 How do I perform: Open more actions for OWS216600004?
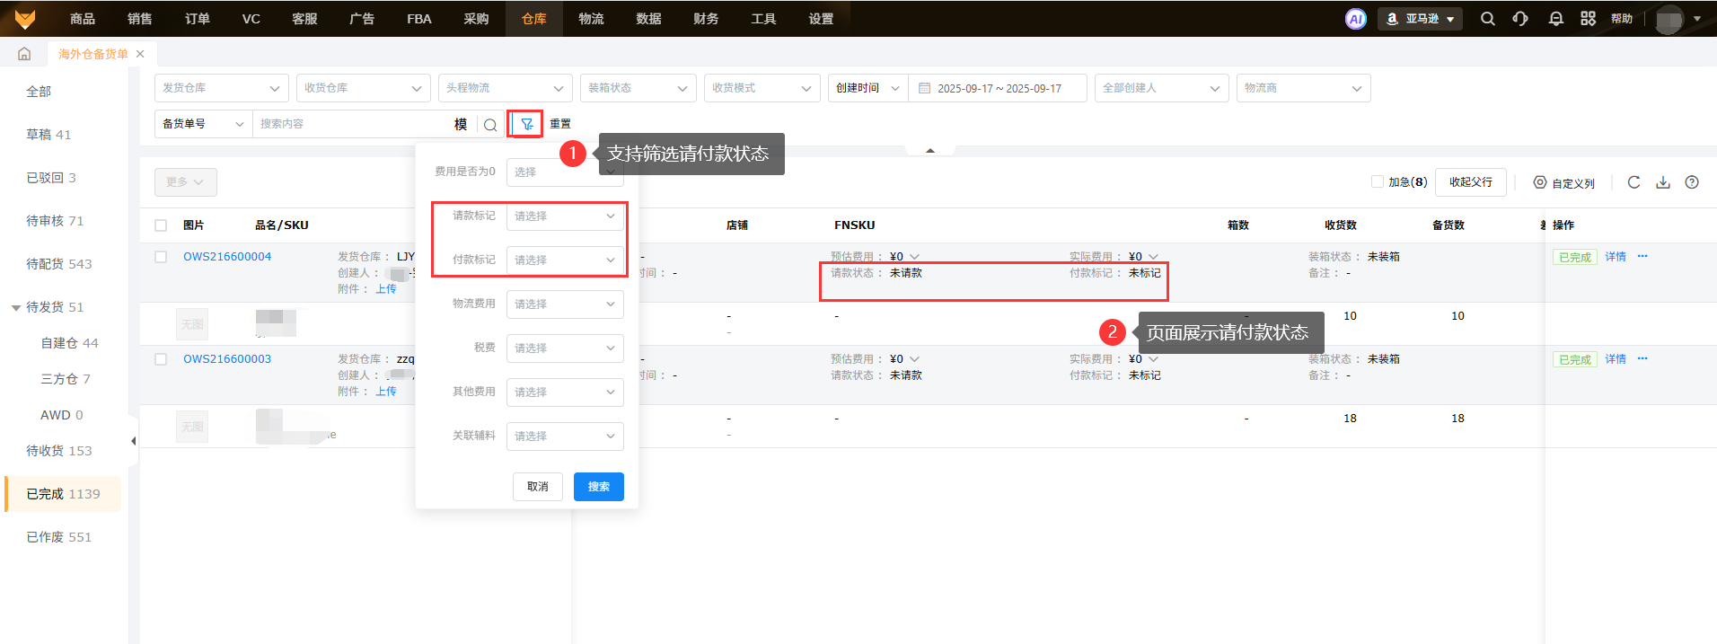click(1642, 256)
